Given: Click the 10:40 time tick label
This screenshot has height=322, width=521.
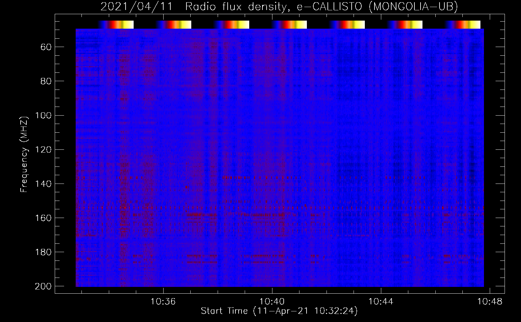Looking at the screenshot, I should coord(272,302).
